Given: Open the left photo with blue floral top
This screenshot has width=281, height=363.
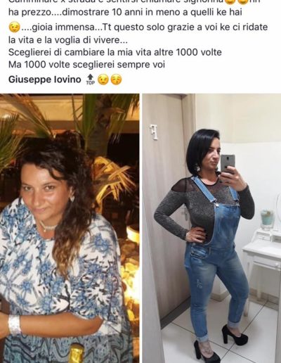Looking at the screenshot, I should coord(70,228).
